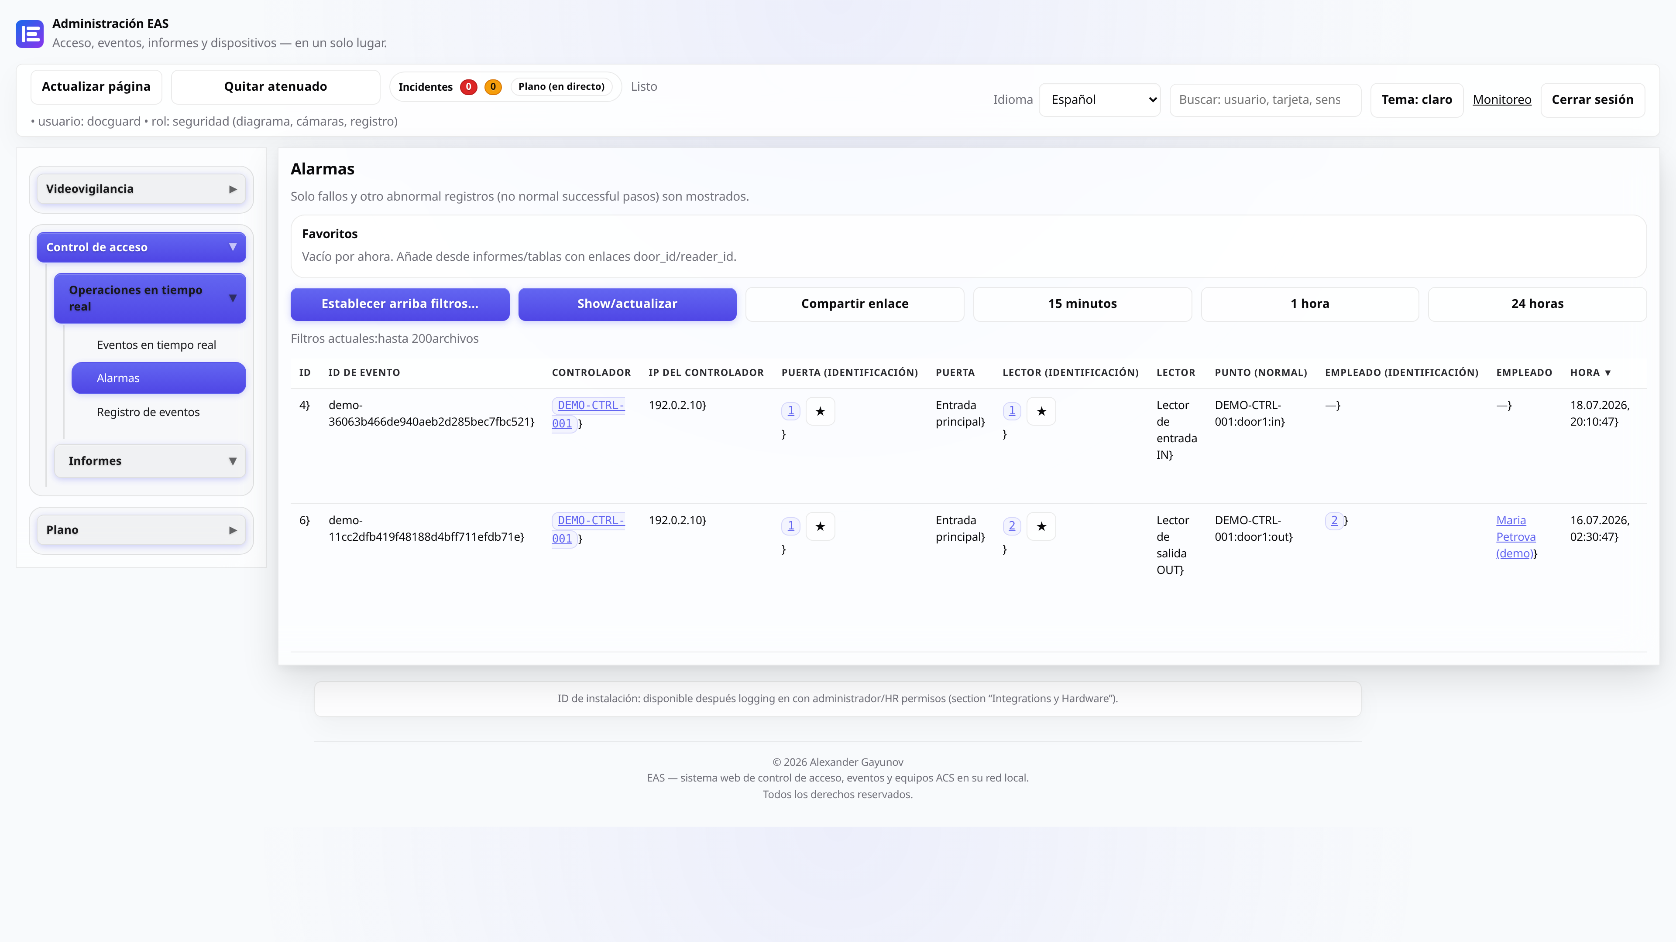Open the Idioma Español dropdown

pyautogui.click(x=1099, y=99)
